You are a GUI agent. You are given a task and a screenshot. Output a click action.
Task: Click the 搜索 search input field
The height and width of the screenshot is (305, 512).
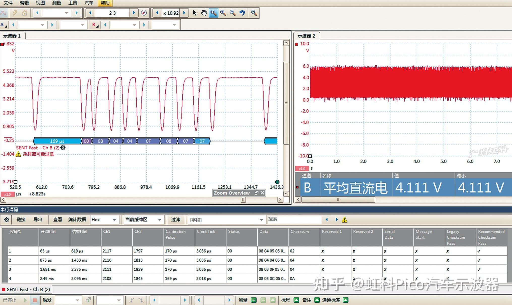(294, 219)
